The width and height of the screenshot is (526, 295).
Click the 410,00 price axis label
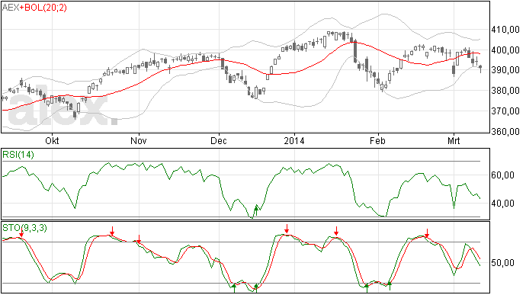(x=505, y=30)
